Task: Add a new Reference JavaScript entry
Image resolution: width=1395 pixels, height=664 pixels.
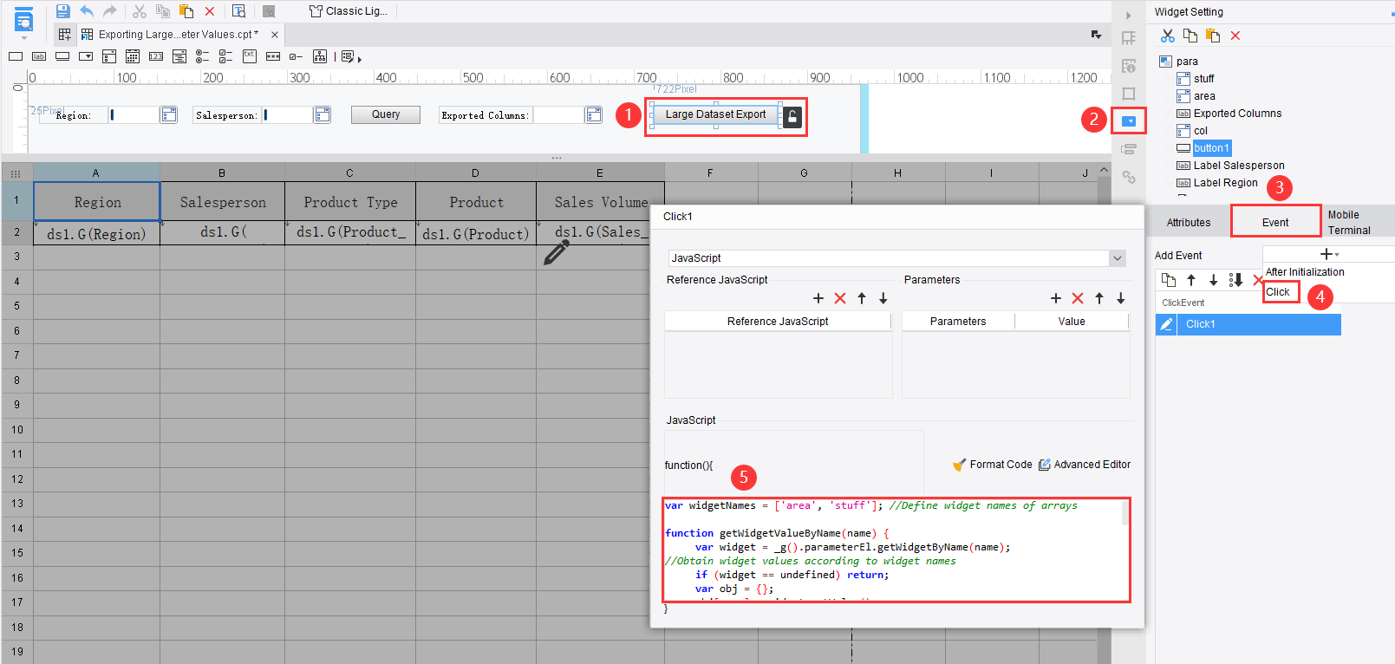Action: coord(818,298)
